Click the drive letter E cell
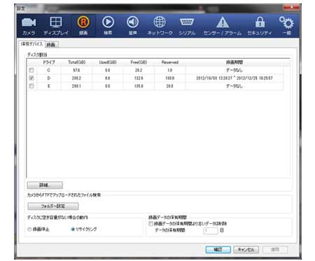Image resolution: width=315 pixels, height=261 pixels. coord(49,86)
